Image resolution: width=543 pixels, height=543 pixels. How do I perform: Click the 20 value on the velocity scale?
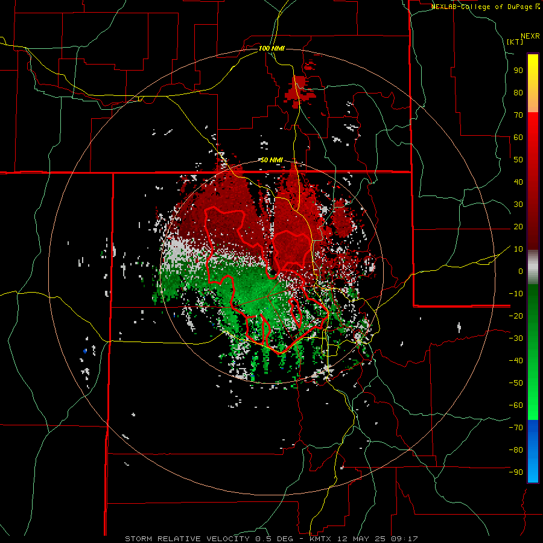pyautogui.click(x=518, y=227)
